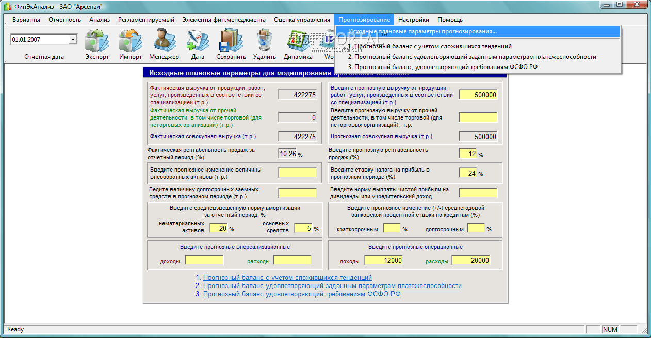
Task: Click the empty forecast revenue from other activity field
Action: pyautogui.click(x=478, y=117)
